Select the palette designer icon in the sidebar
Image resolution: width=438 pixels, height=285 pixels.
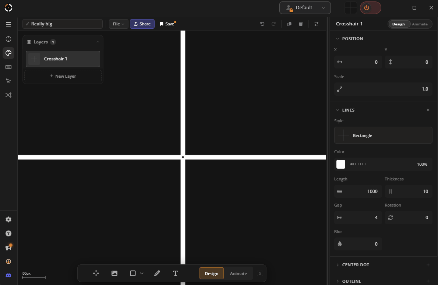click(8, 53)
